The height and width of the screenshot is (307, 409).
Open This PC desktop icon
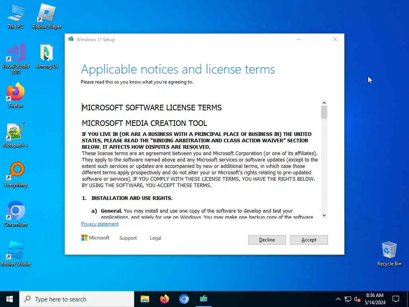coord(16,16)
